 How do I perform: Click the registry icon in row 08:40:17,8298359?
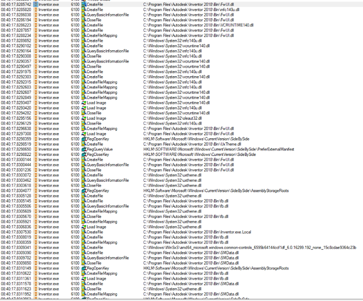pos(84,139)
